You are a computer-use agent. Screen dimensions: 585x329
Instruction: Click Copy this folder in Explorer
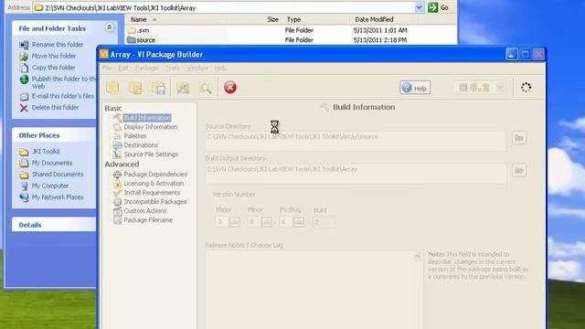pyautogui.click(x=53, y=68)
